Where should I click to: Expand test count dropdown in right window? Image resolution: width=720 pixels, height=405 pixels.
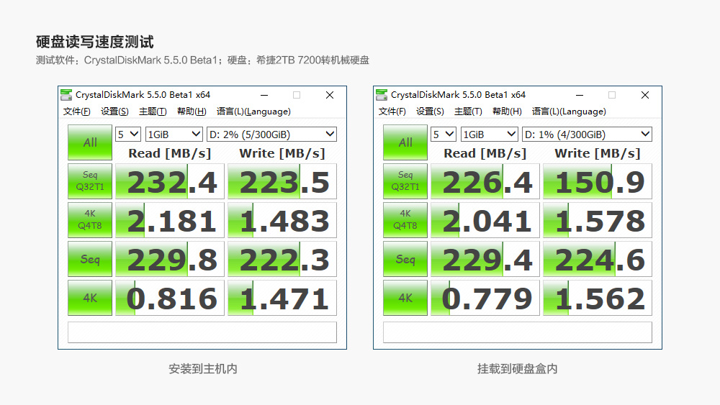pos(444,135)
